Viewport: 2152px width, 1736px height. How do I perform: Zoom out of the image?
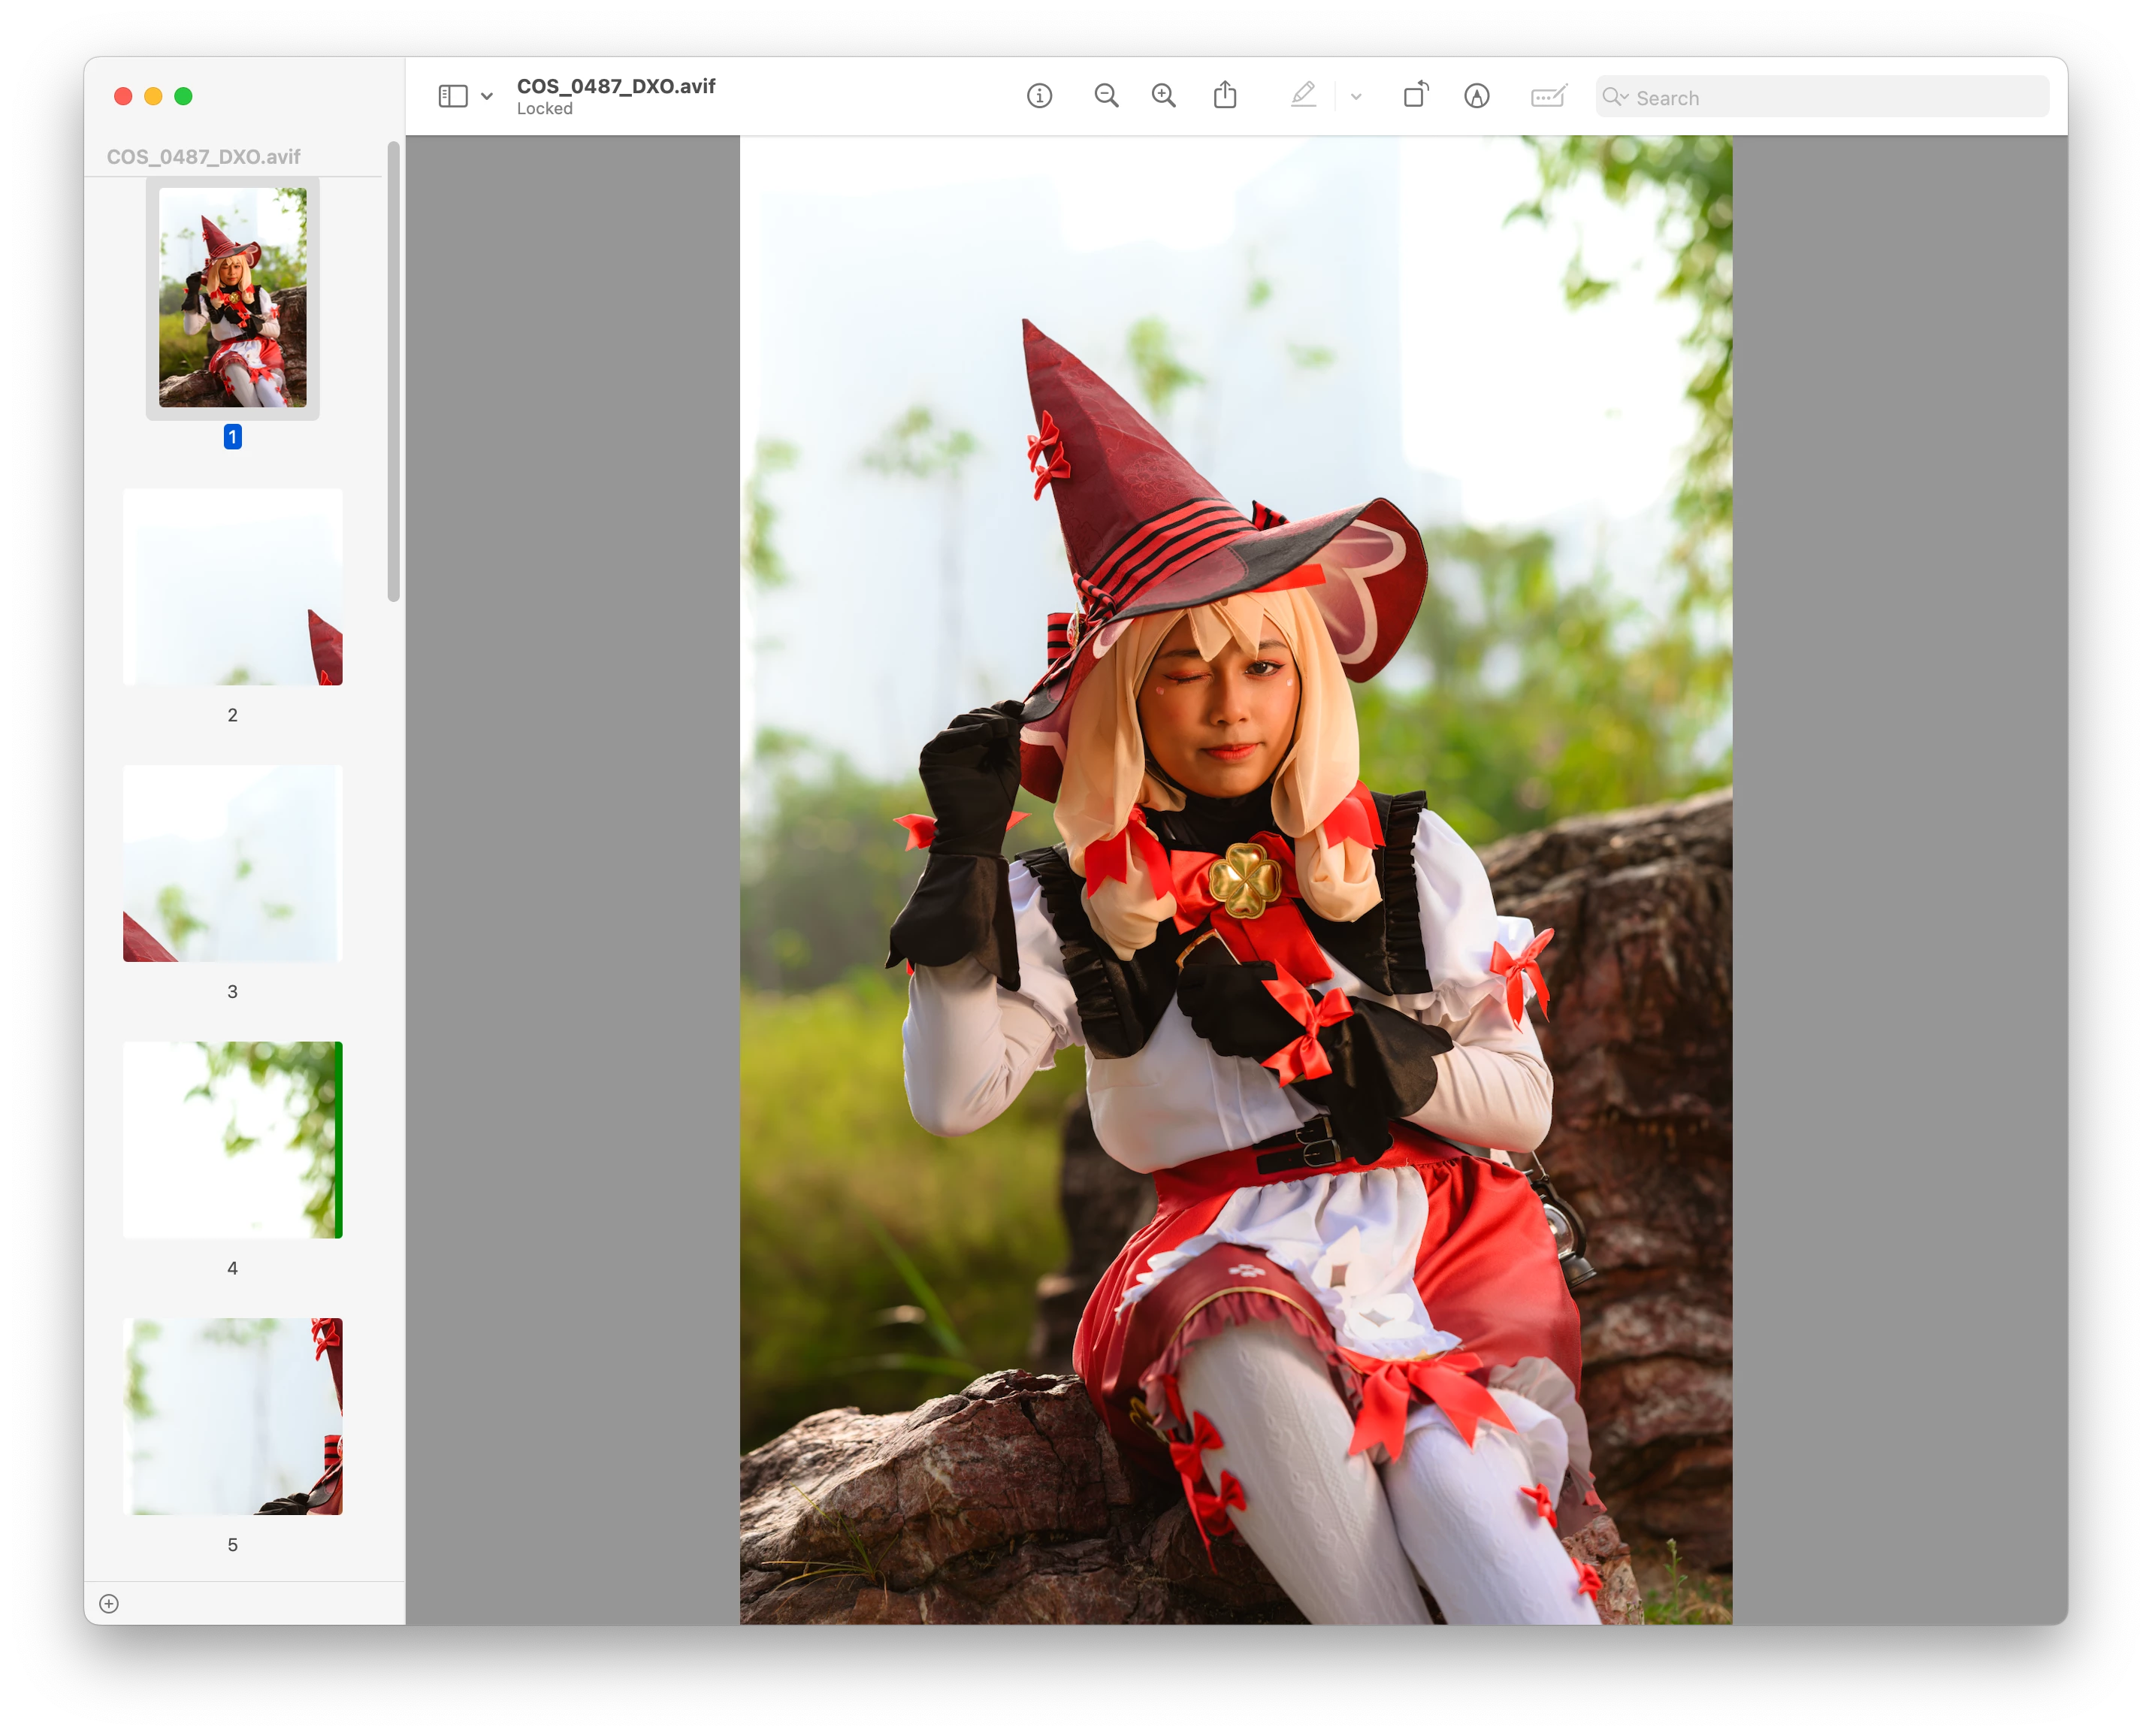(x=1106, y=96)
